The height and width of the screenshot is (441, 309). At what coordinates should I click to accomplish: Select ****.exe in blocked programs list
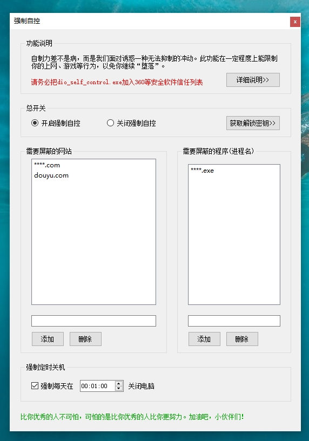pos(203,171)
